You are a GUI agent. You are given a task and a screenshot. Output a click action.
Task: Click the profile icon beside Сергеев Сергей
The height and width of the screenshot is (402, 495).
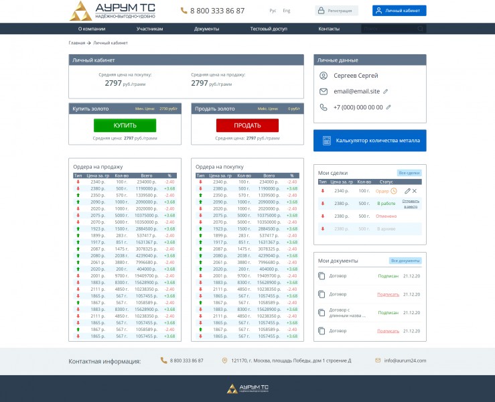tap(324, 76)
